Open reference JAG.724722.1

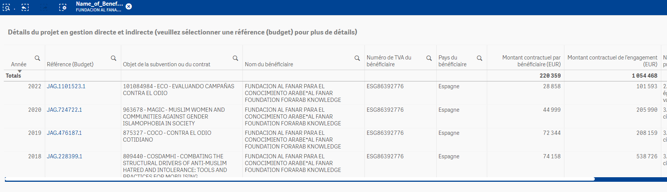(x=65, y=110)
